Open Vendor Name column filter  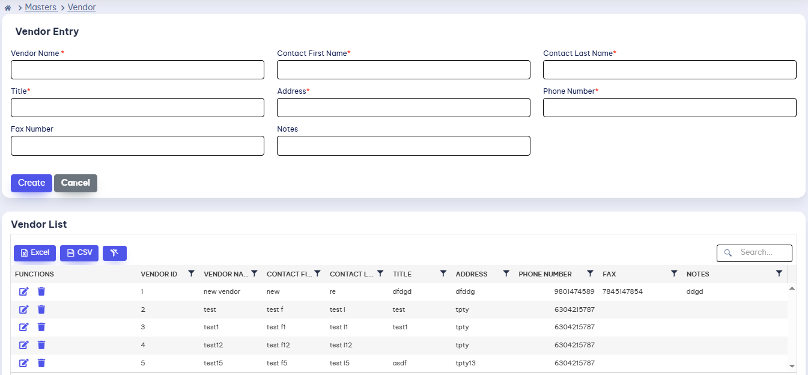pos(254,273)
